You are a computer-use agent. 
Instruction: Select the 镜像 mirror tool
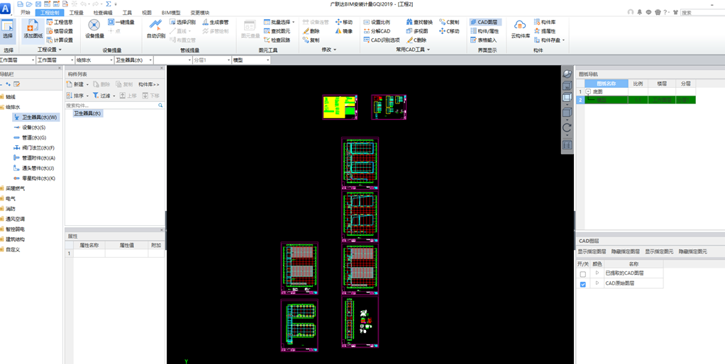click(x=343, y=31)
